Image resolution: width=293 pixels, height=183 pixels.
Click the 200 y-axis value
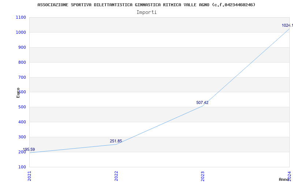pyautogui.click(x=22, y=152)
